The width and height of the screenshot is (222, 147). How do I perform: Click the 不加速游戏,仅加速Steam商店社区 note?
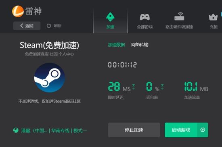[x=49, y=101]
